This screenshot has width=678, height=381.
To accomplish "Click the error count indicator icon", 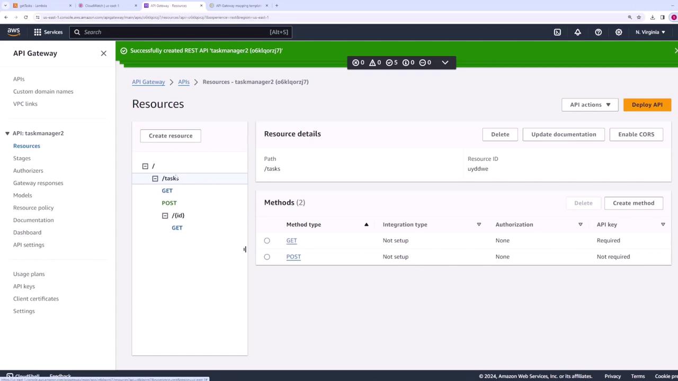I will tap(355, 62).
